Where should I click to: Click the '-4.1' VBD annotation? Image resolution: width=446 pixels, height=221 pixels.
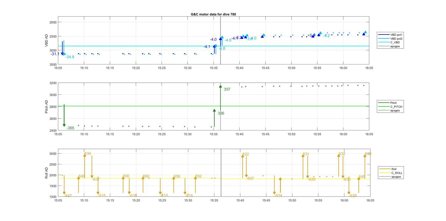[x=207, y=47]
